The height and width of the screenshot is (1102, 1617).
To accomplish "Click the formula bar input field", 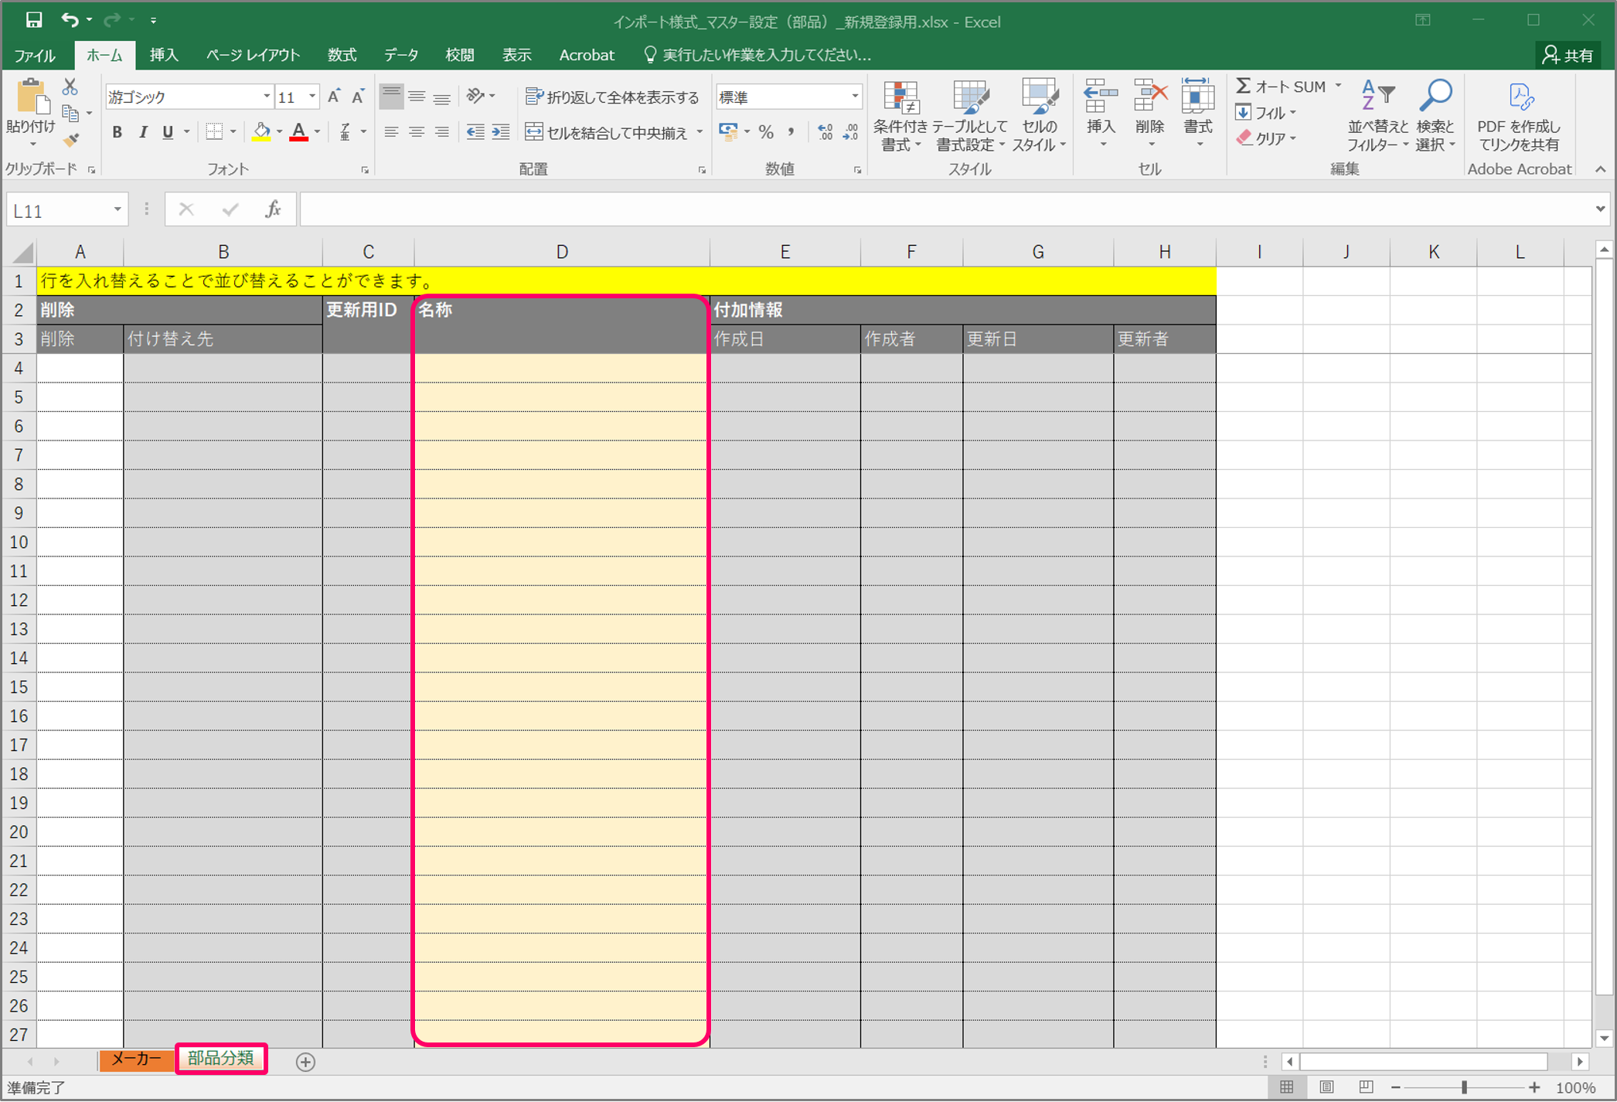I will 943,209.
